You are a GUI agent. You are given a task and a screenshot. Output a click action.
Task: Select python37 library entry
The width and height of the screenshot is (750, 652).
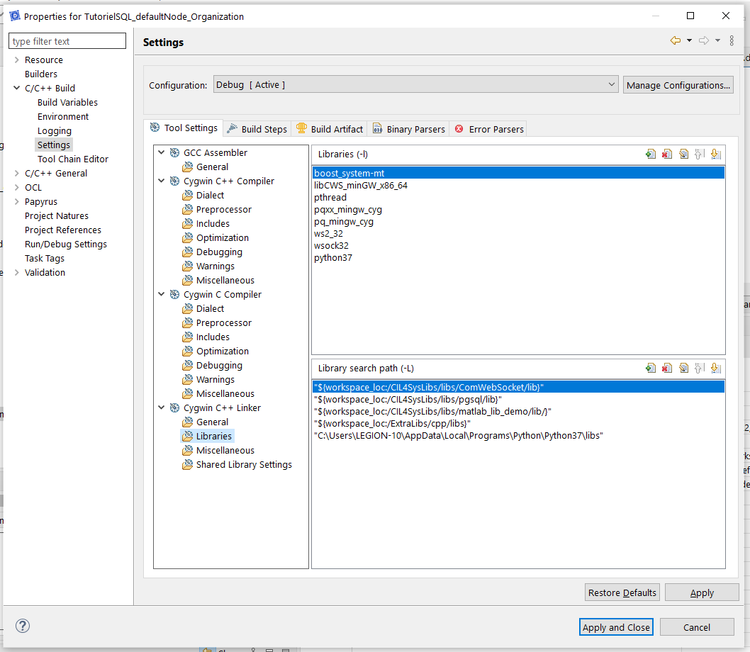pyautogui.click(x=518, y=257)
